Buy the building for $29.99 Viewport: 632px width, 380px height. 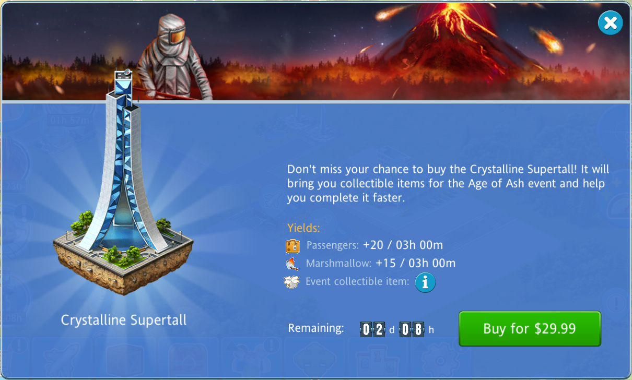(x=530, y=329)
